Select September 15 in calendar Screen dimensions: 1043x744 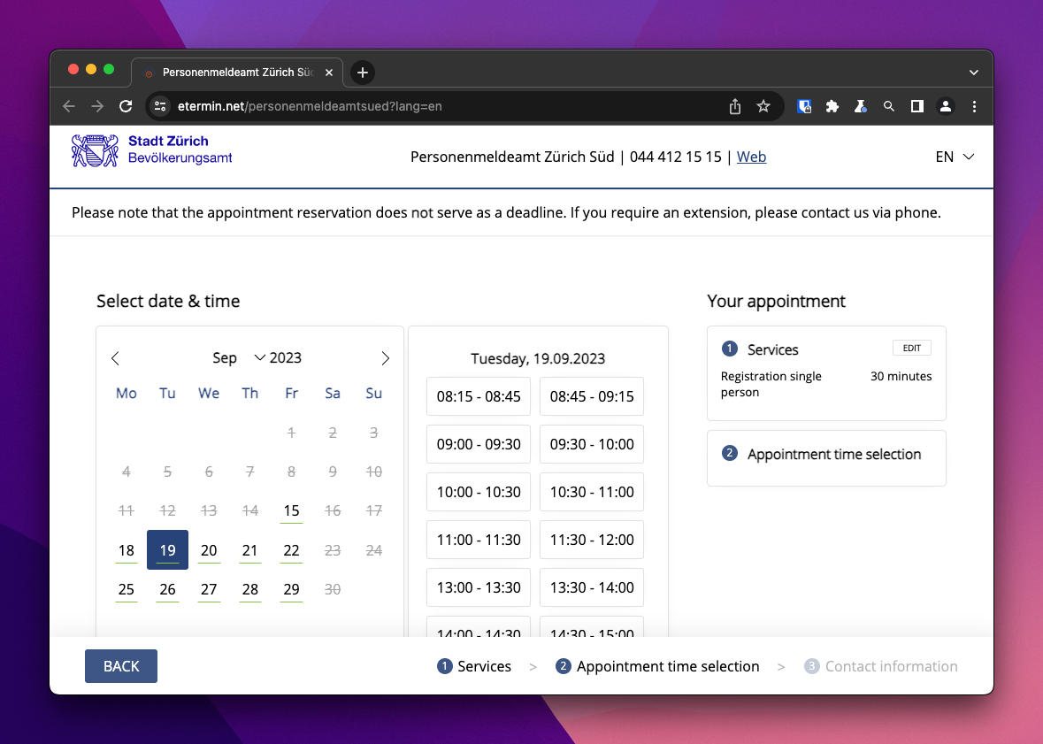(291, 511)
